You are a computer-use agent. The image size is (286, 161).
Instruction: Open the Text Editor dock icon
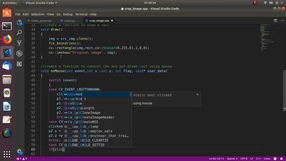pos(7,119)
